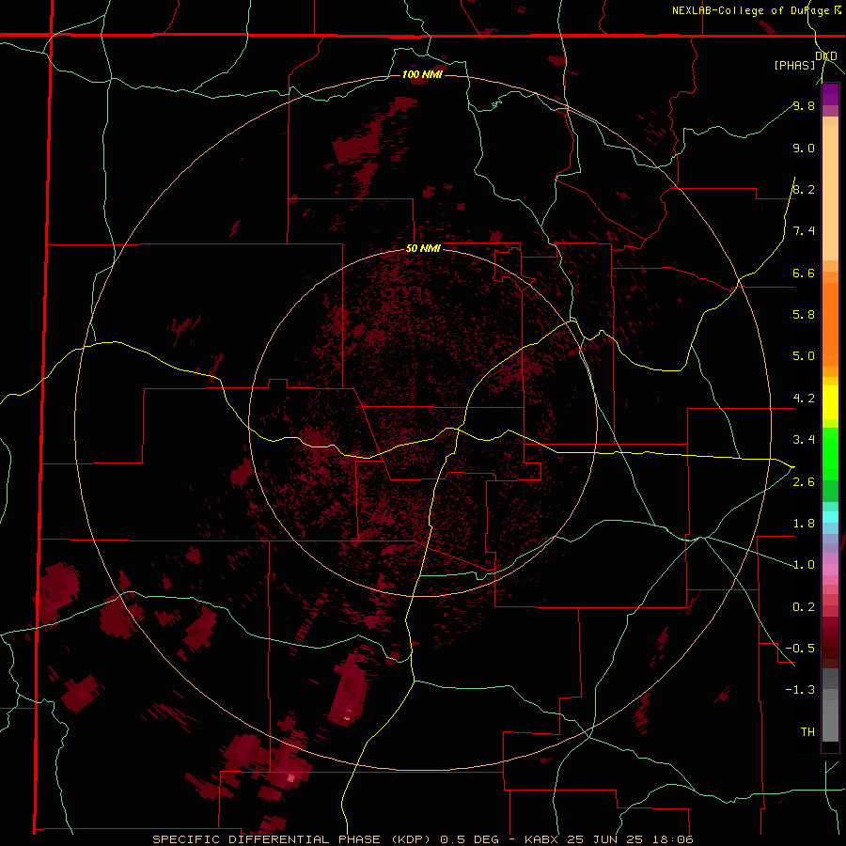846x846 pixels.
Task: Select the 3.4 value on the color scale
Action: click(804, 440)
